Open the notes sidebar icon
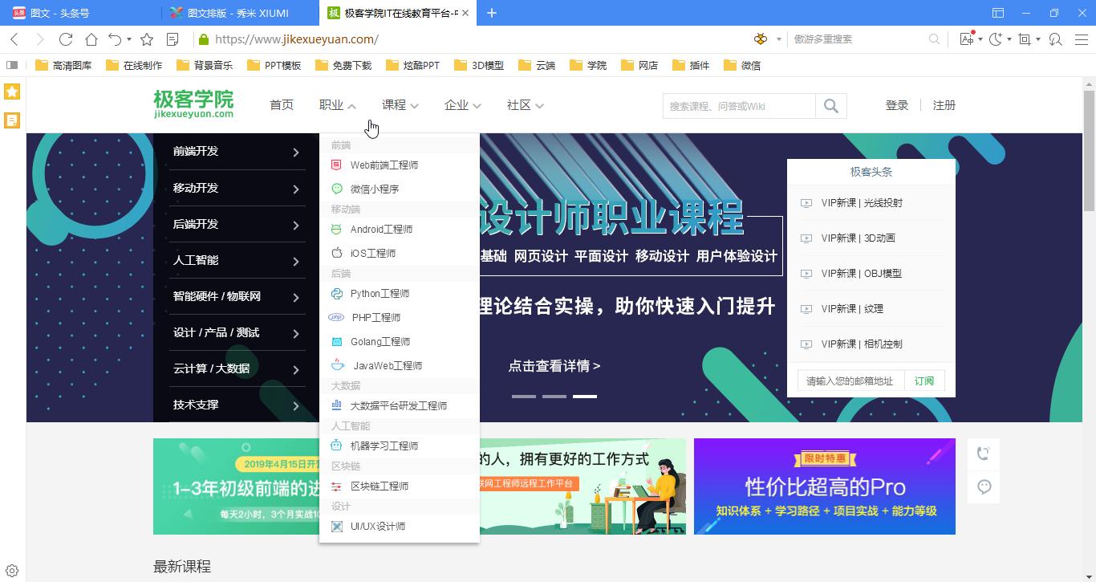The image size is (1096, 582). tap(12, 120)
